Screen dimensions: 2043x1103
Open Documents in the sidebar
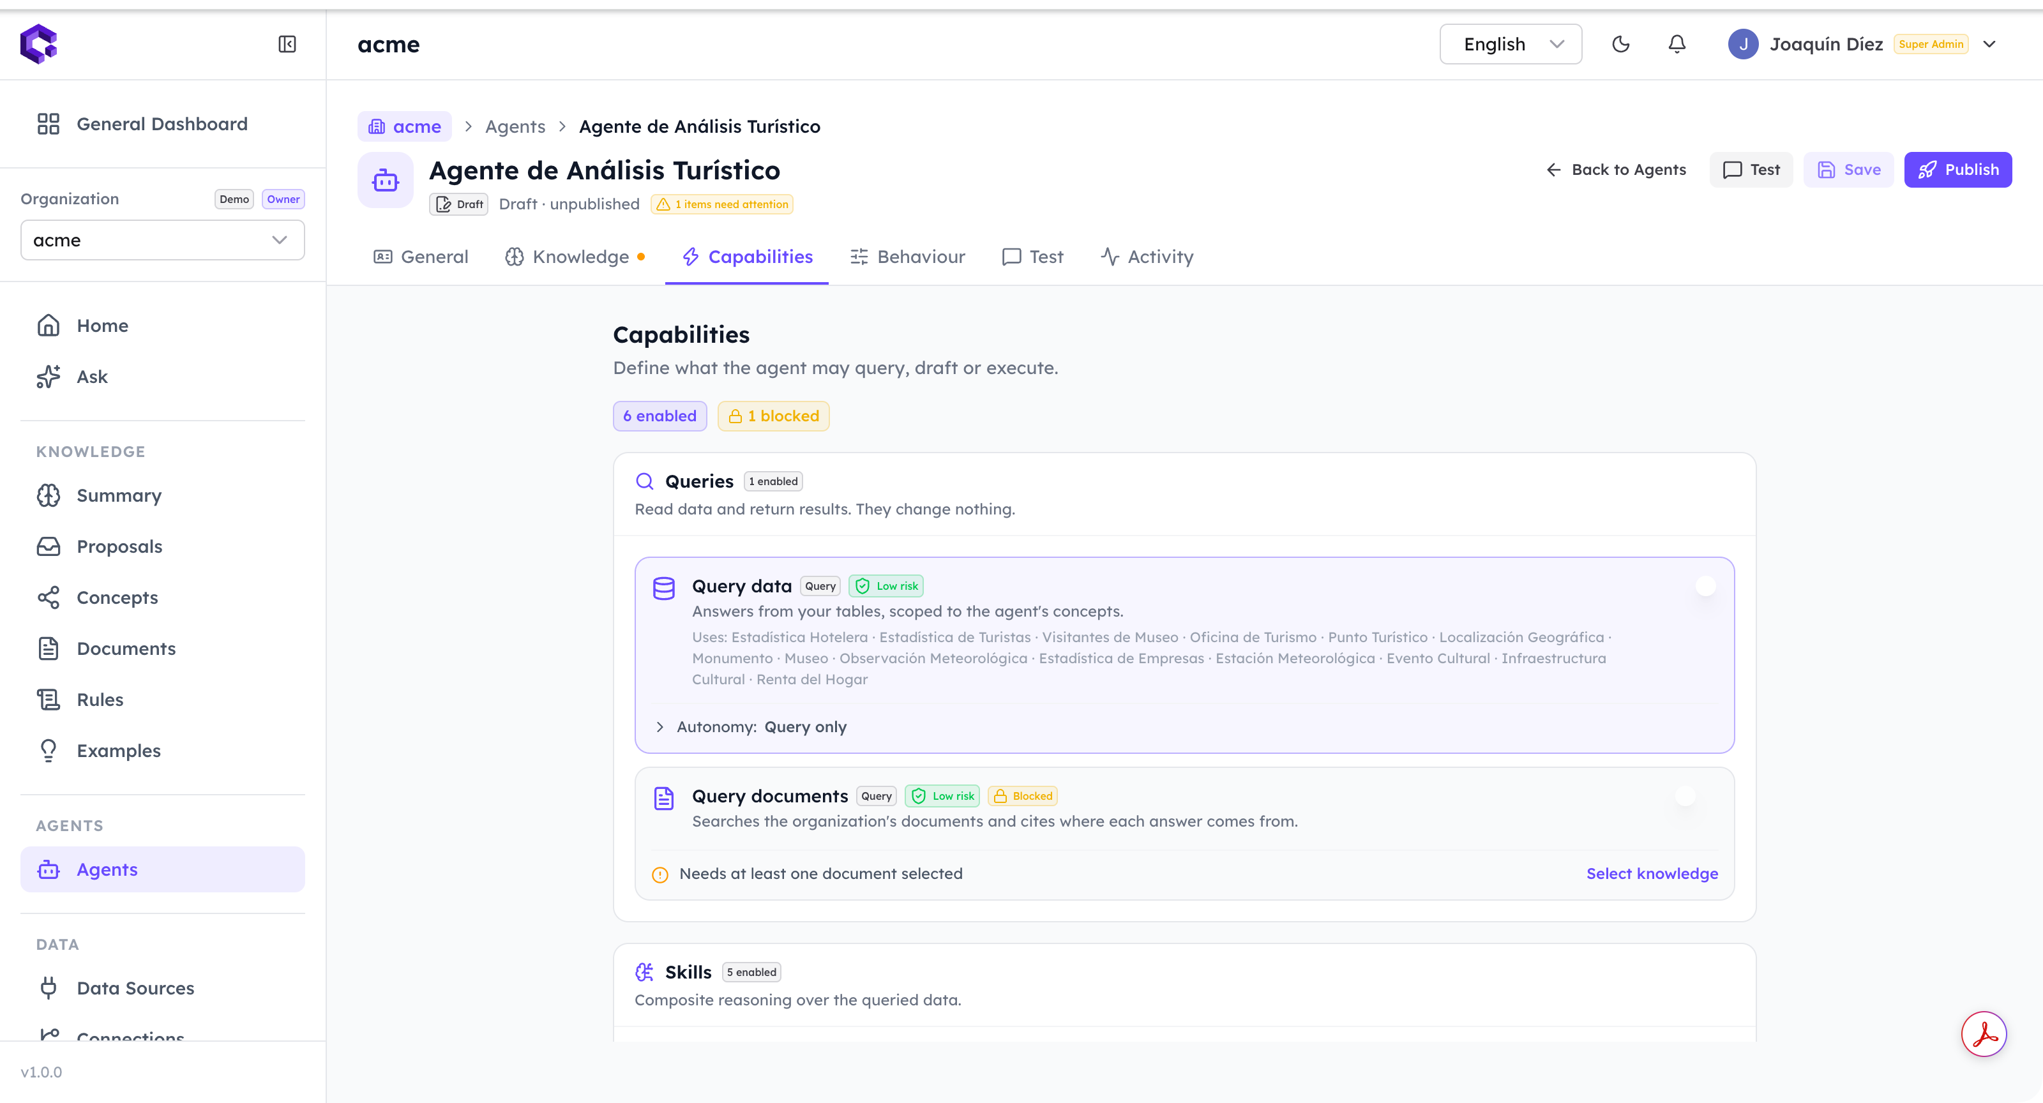click(x=163, y=649)
